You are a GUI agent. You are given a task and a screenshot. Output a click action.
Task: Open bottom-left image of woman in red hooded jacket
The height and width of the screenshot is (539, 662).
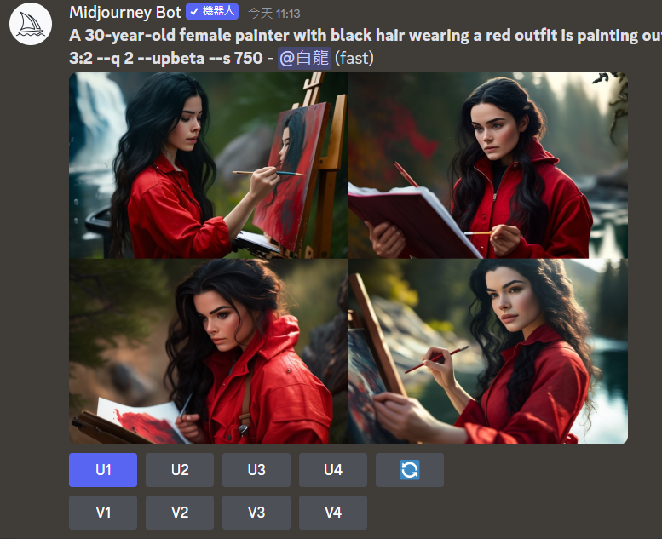click(x=209, y=352)
